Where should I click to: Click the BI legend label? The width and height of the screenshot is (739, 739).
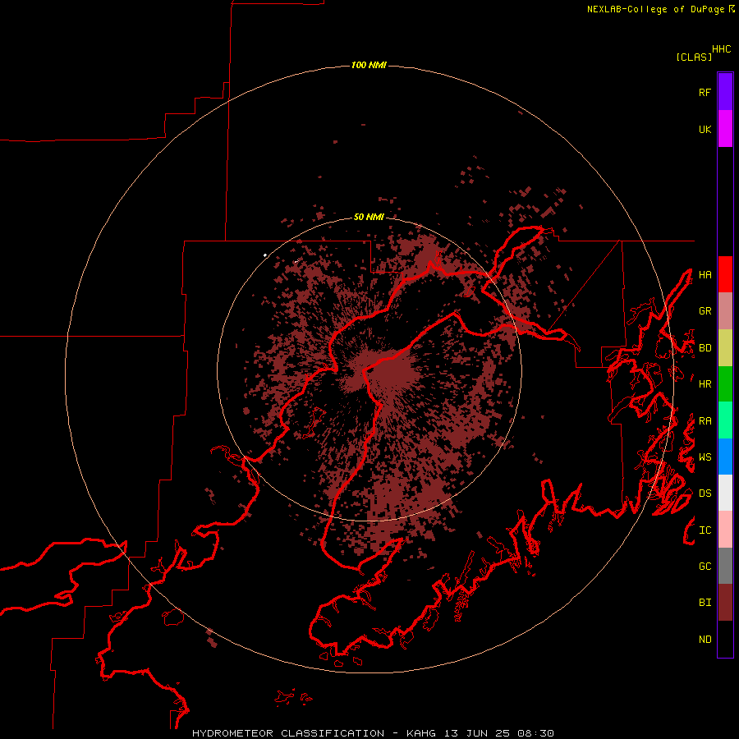(x=705, y=603)
